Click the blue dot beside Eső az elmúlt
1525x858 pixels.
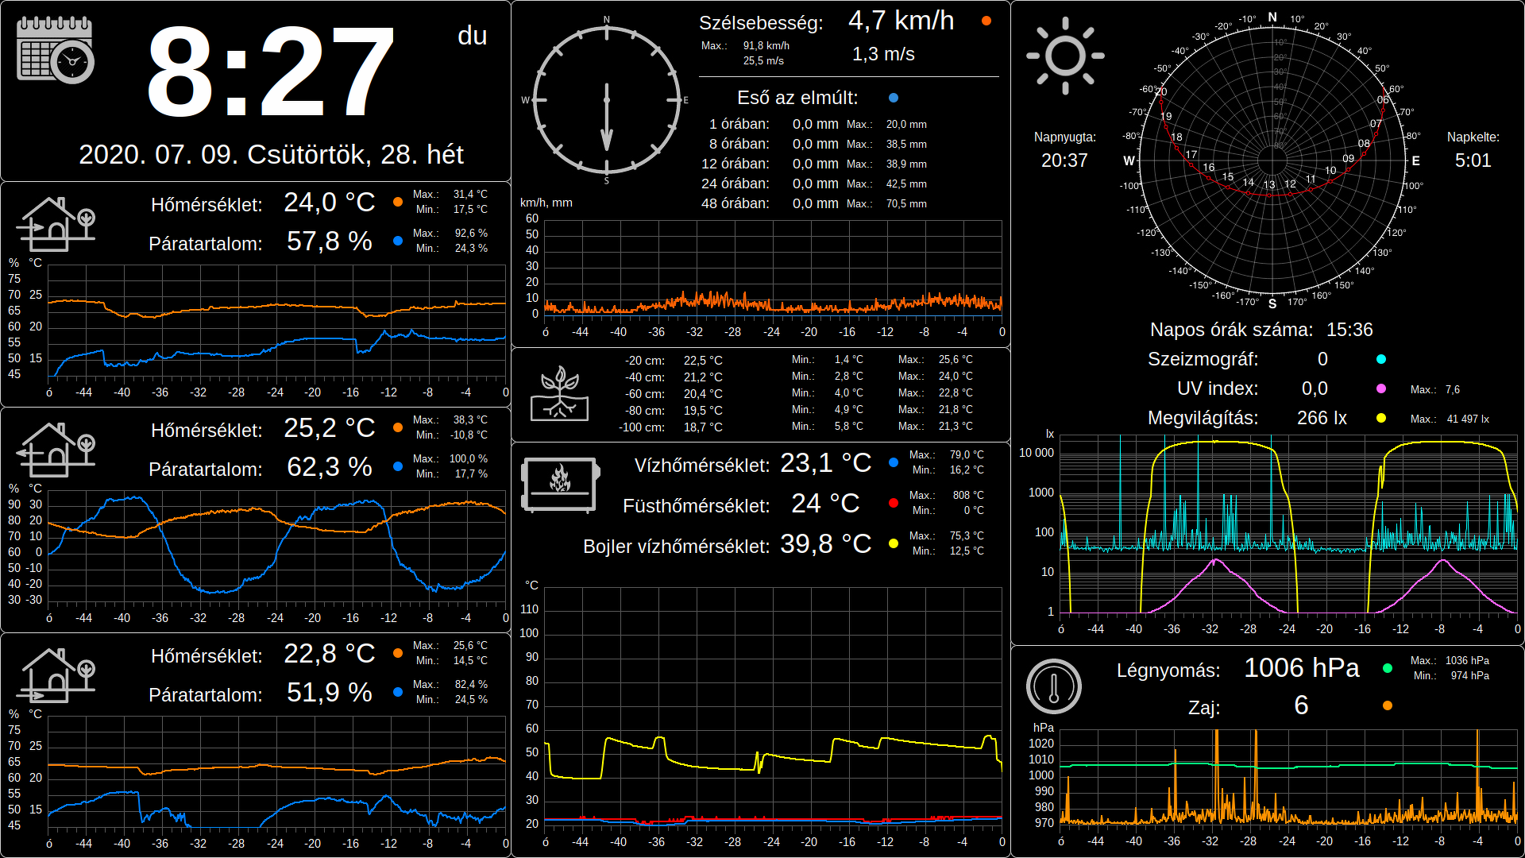coord(894,98)
